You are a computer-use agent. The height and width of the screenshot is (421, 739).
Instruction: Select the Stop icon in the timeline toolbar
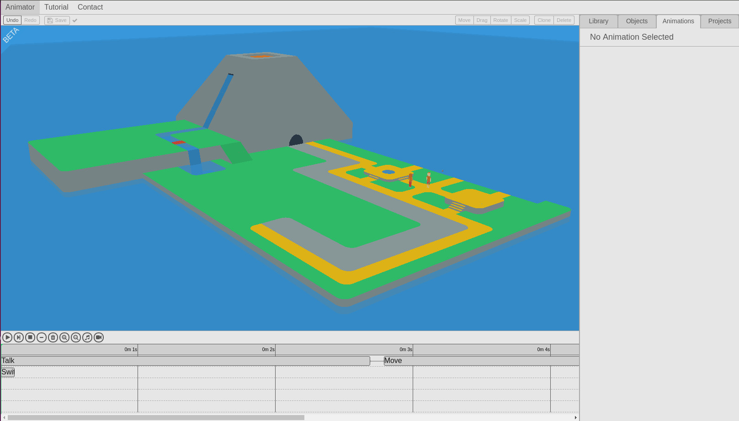[30, 337]
